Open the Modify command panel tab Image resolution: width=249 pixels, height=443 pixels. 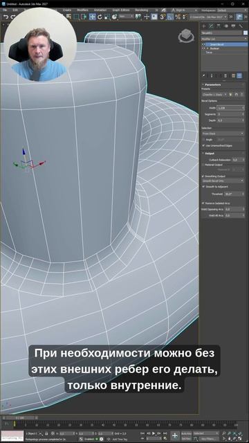211,26
